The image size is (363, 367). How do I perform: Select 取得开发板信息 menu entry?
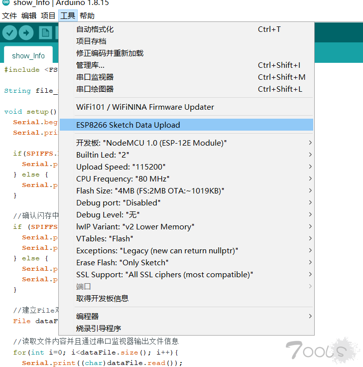click(186, 298)
